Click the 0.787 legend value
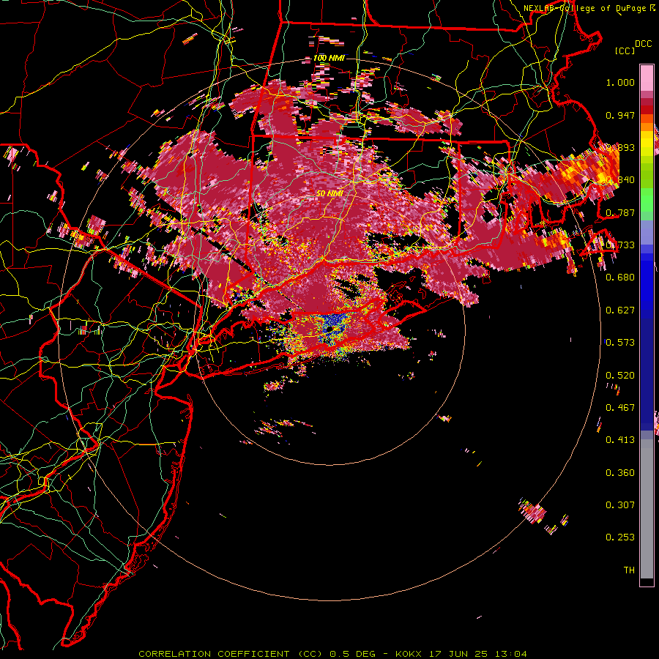The height and width of the screenshot is (659, 659). point(620,212)
